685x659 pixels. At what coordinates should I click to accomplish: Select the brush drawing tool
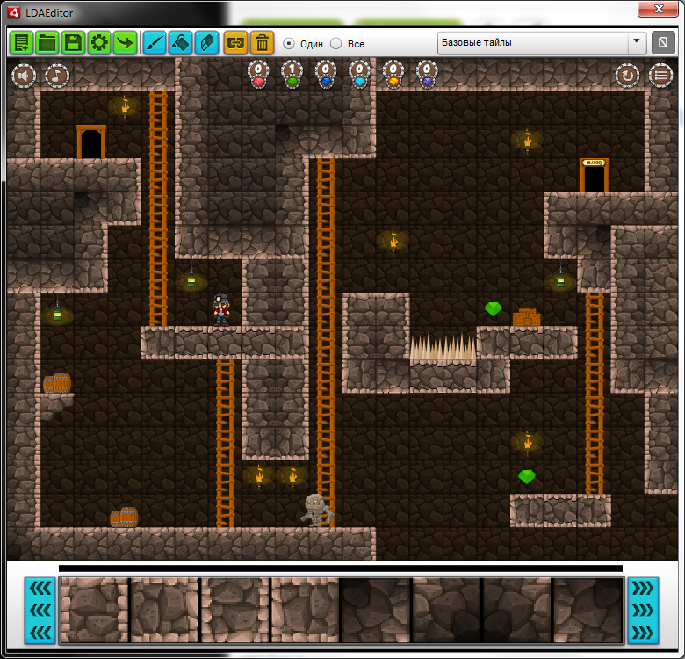pyautogui.click(x=155, y=42)
